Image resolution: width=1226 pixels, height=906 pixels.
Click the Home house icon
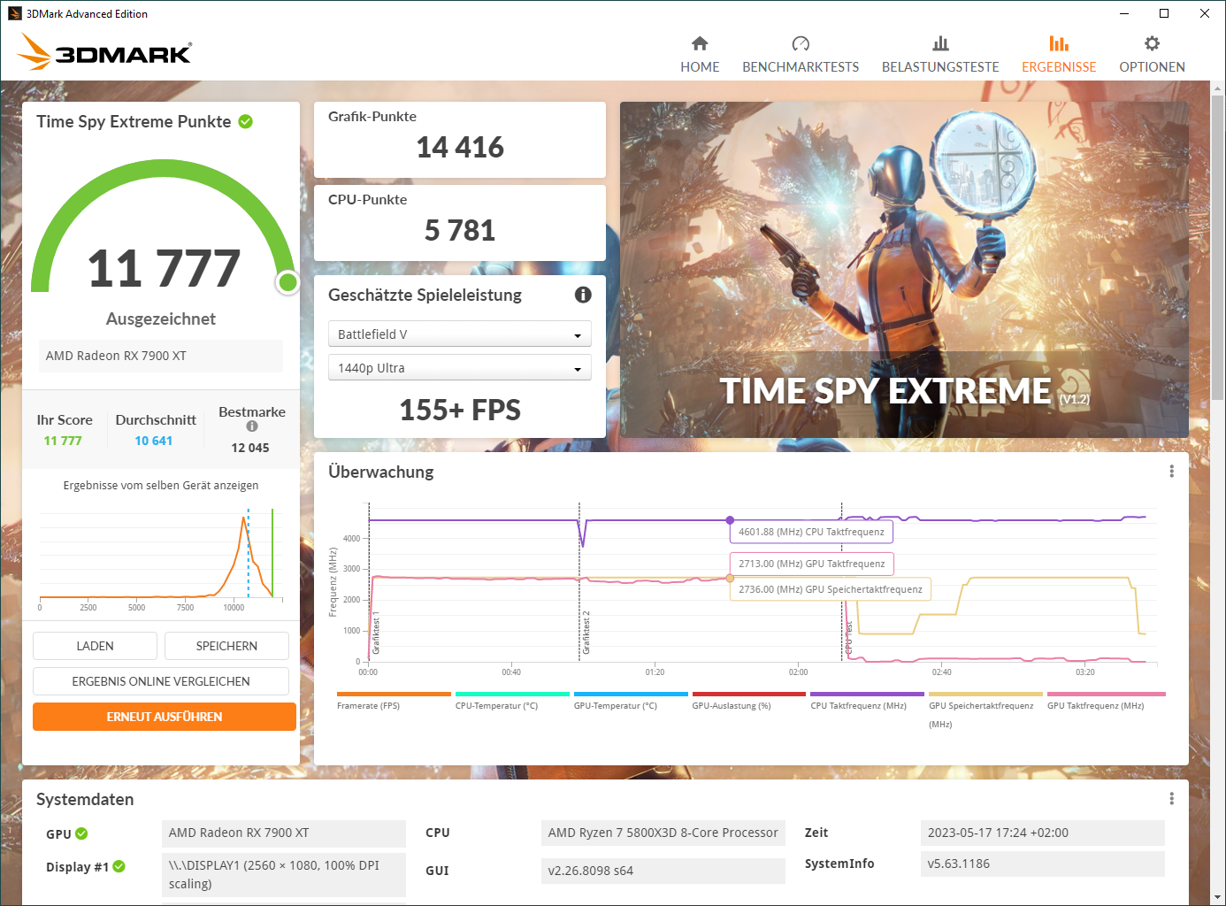click(700, 43)
